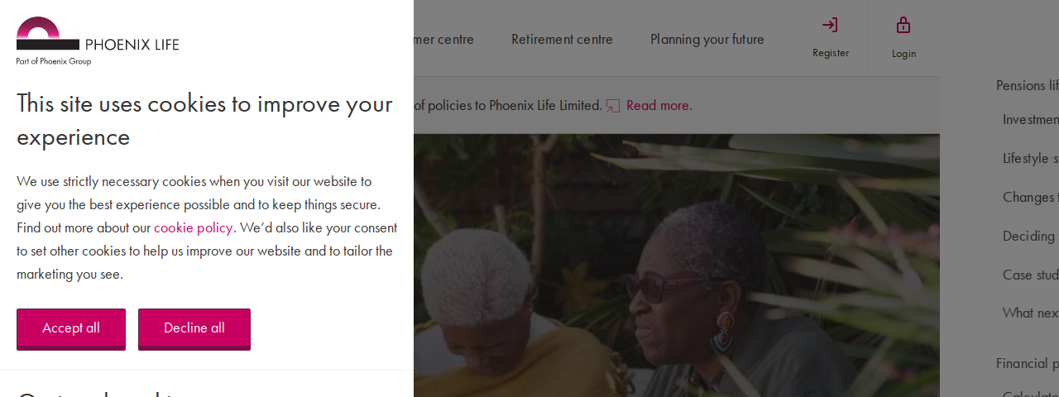Viewport: 1059px width, 397px height.
Task: Select the What next sidebar item
Action: tap(1031, 313)
